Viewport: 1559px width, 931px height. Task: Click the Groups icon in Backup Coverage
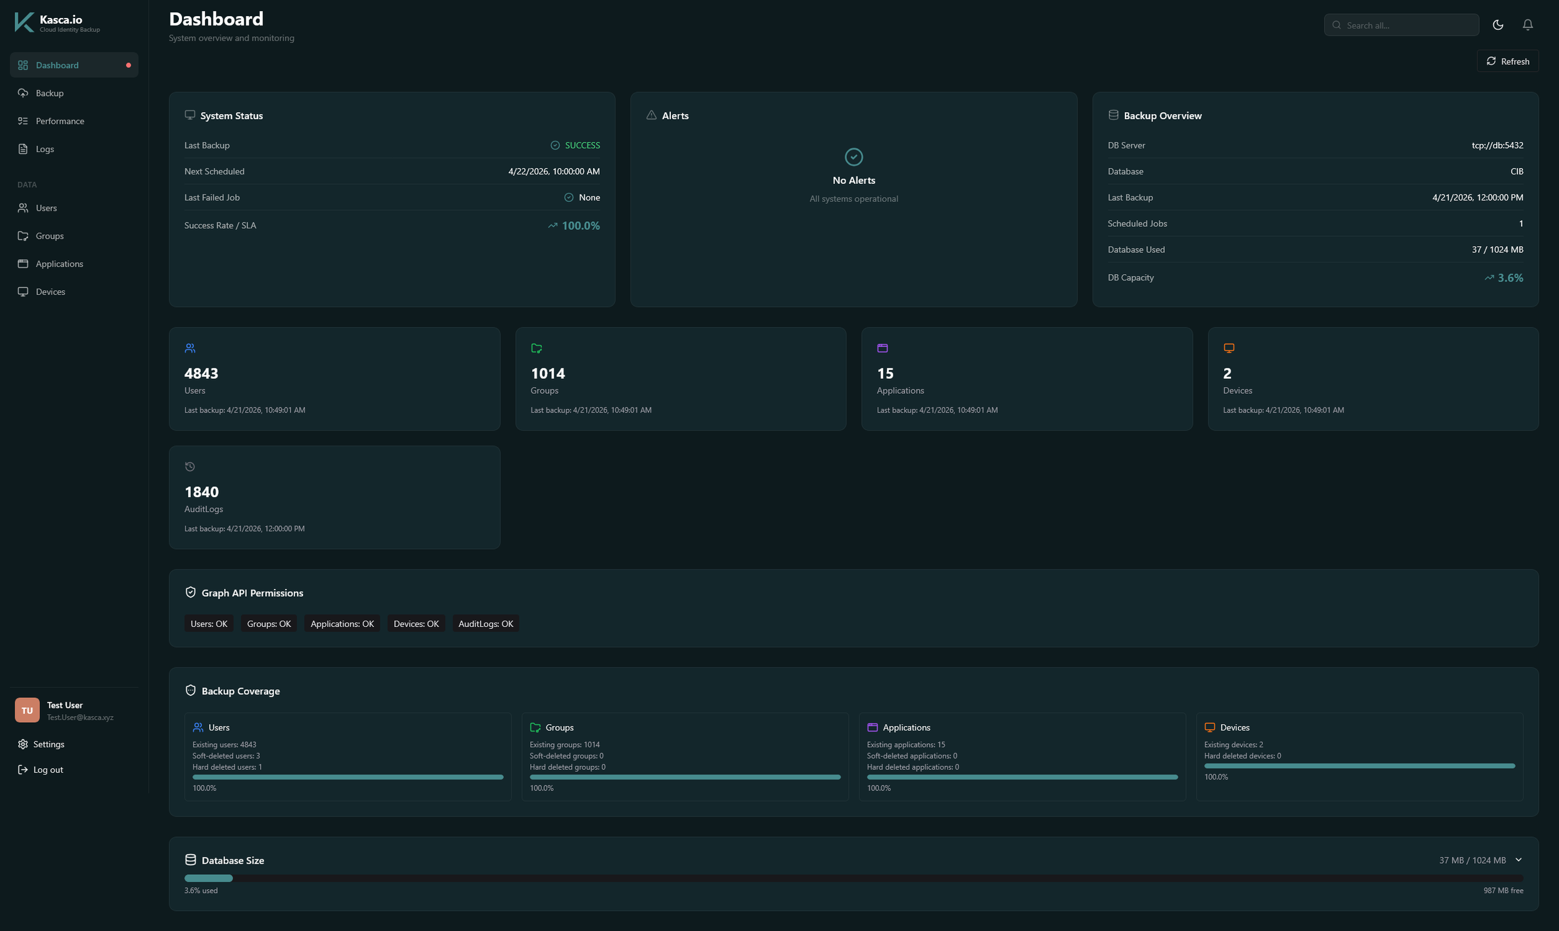[x=535, y=727]
